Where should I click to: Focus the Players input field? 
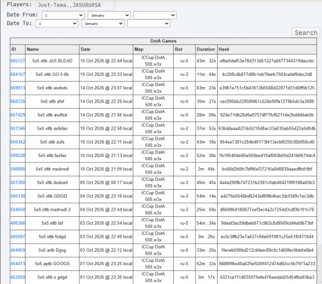75,5
